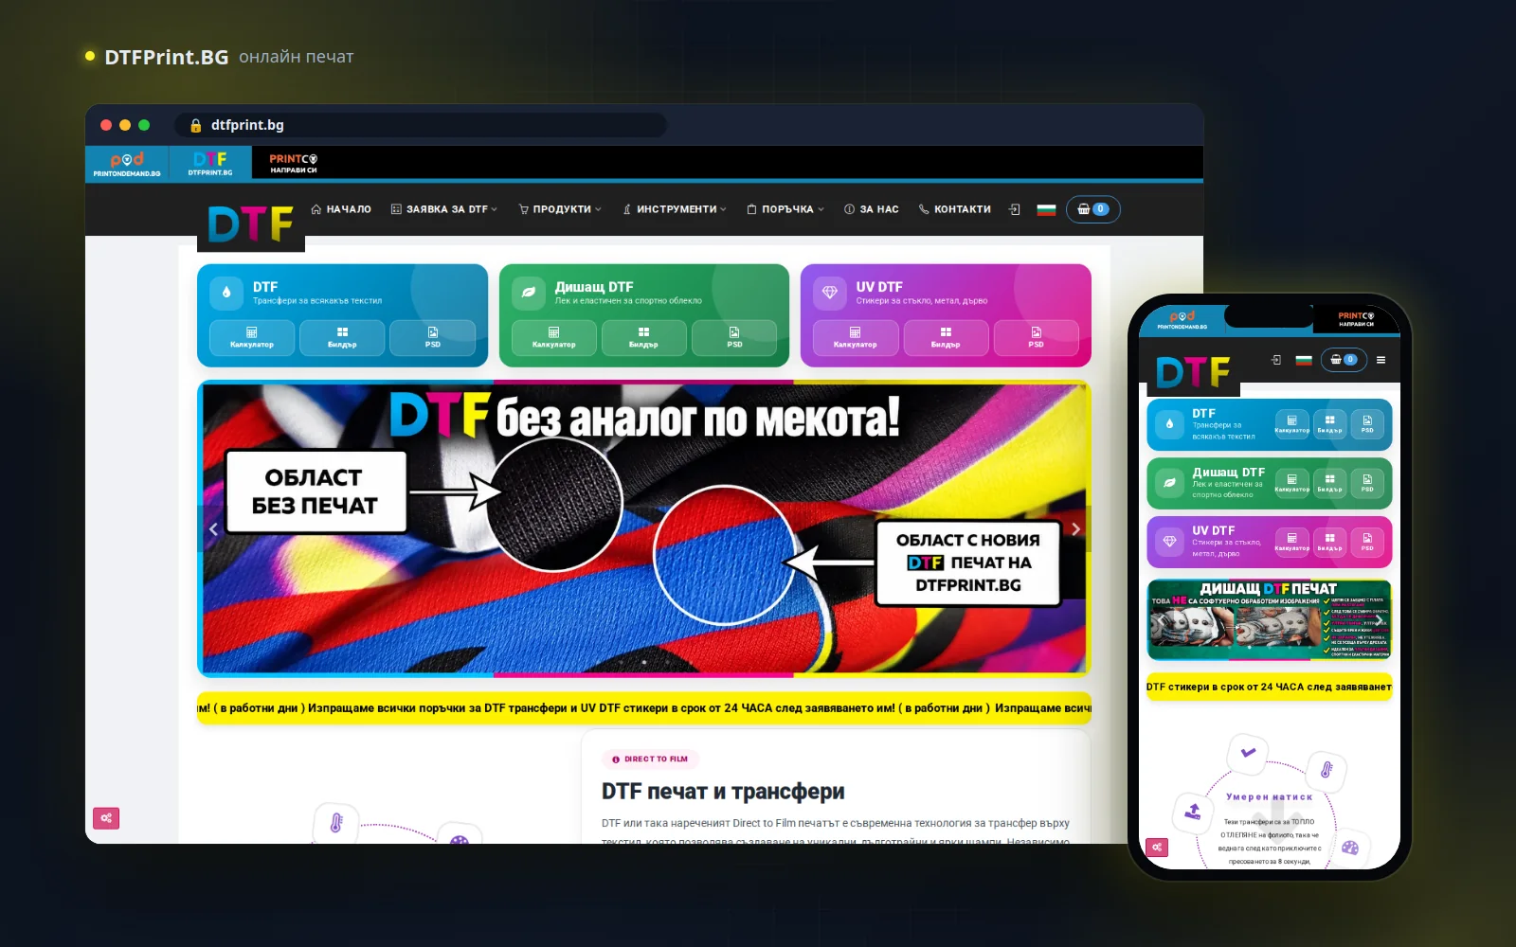Click the DIRECT TO FILM badge
Image resolution: width=1516 pixels, height=947 pixels.
tap(651, 759)
